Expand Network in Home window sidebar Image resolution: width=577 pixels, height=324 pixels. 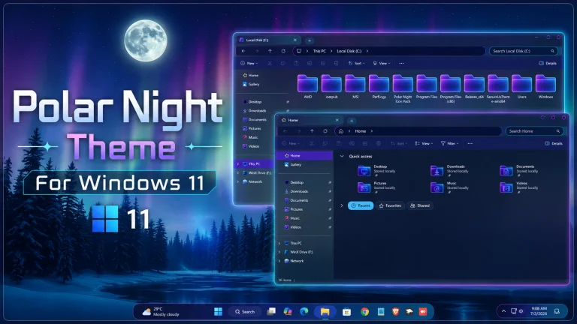(x=279, y=261)
